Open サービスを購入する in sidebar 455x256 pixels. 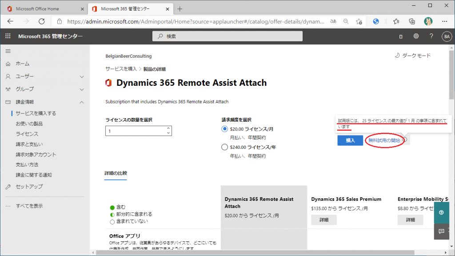click(36, 113)
